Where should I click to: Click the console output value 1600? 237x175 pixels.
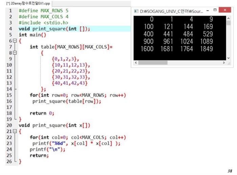(x=147, y=49)
